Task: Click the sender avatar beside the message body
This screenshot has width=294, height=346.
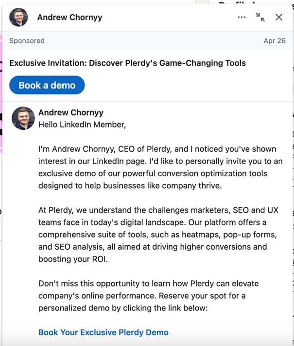Action: [x=23, y=118]
